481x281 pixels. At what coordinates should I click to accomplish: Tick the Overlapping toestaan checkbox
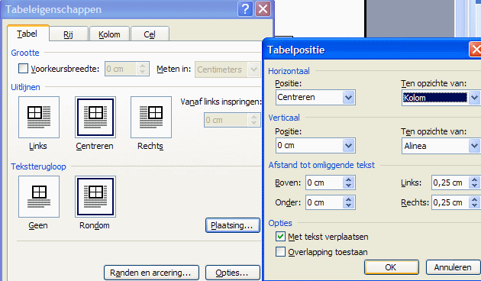click(280, 252)
